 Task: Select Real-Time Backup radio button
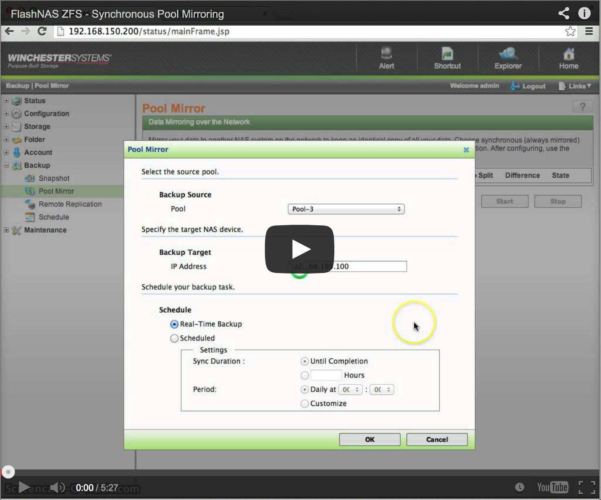point(174,324)
